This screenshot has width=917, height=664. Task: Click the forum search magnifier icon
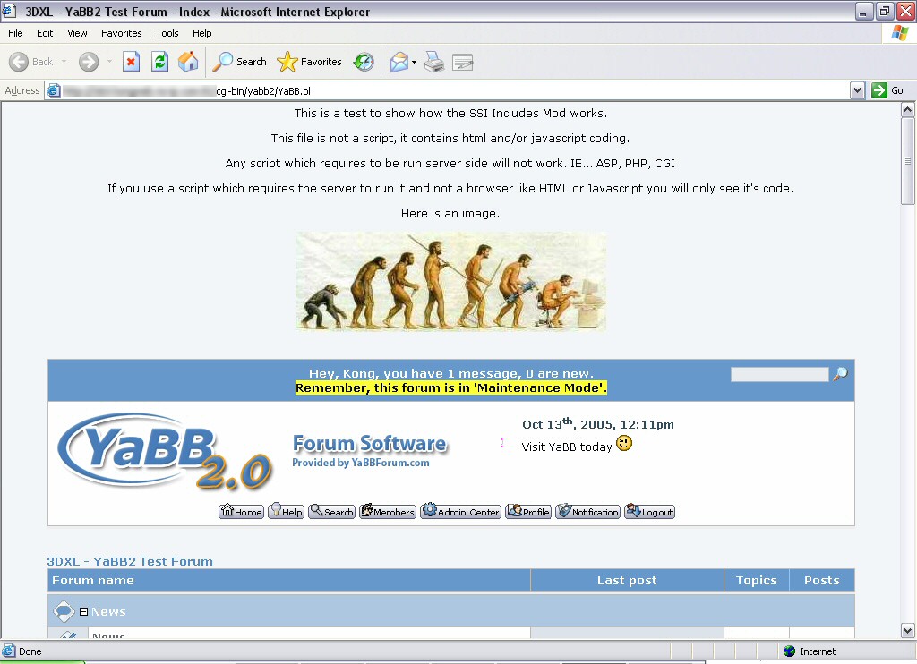tap(840, 374)
